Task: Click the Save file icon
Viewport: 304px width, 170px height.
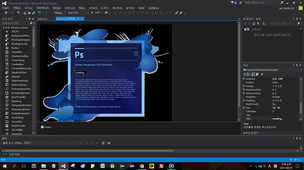Action: coord(29,13)
